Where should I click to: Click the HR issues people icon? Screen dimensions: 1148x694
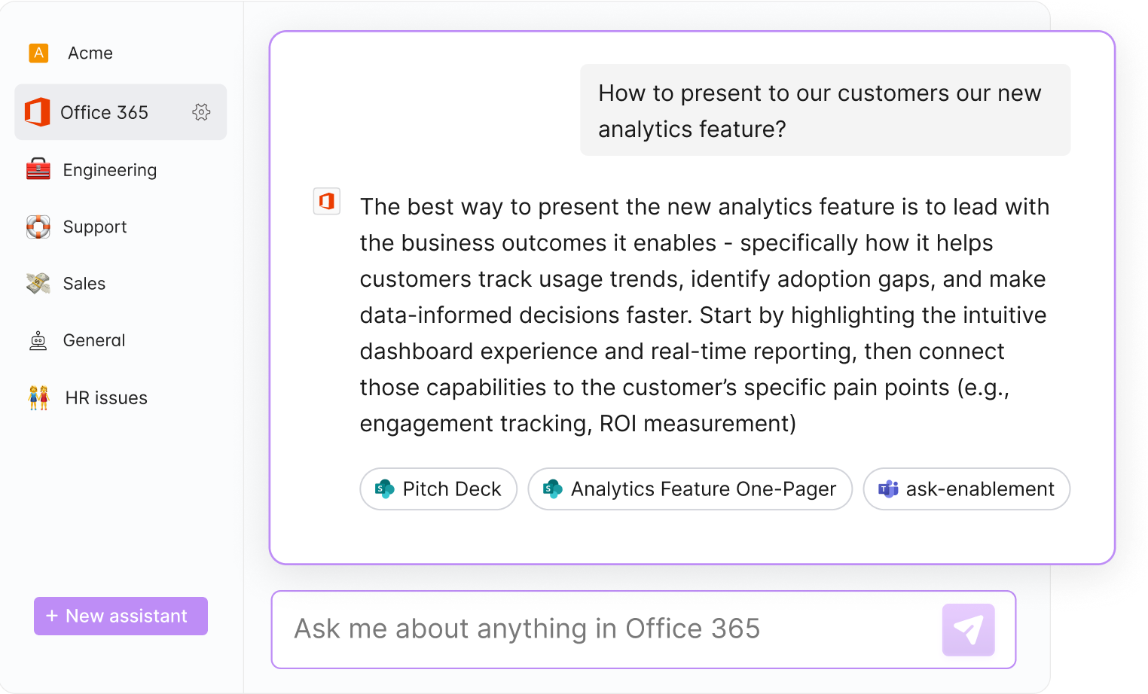click(38, 397)
